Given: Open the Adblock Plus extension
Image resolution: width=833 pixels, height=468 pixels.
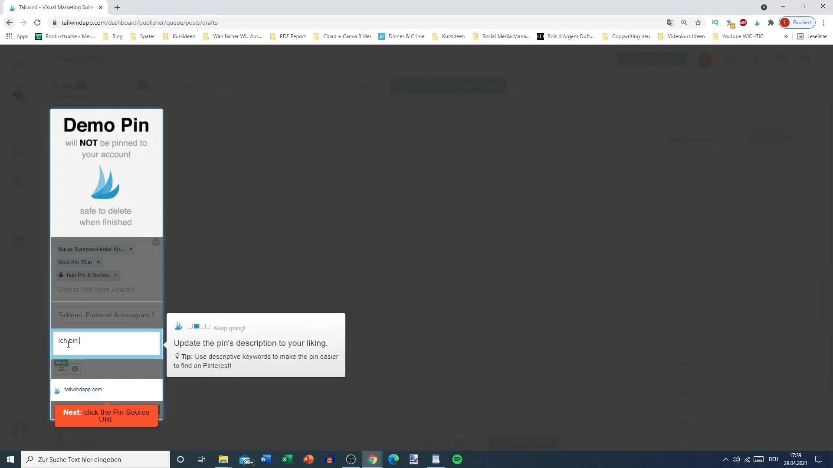Looking at the screenshot, I should [x=743, y=23].
